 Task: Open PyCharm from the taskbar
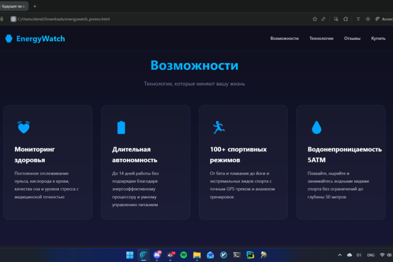click(x=250, y=255)
